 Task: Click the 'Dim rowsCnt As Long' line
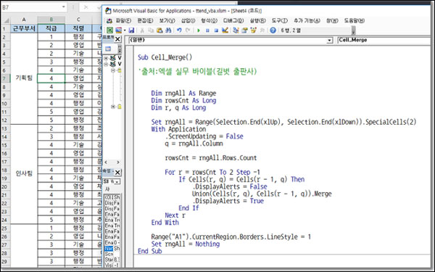pyautogui.click(x=183, y=101)
